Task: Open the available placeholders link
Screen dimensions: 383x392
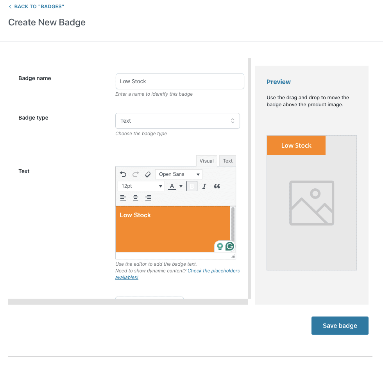Action: [x=214, y=270]
